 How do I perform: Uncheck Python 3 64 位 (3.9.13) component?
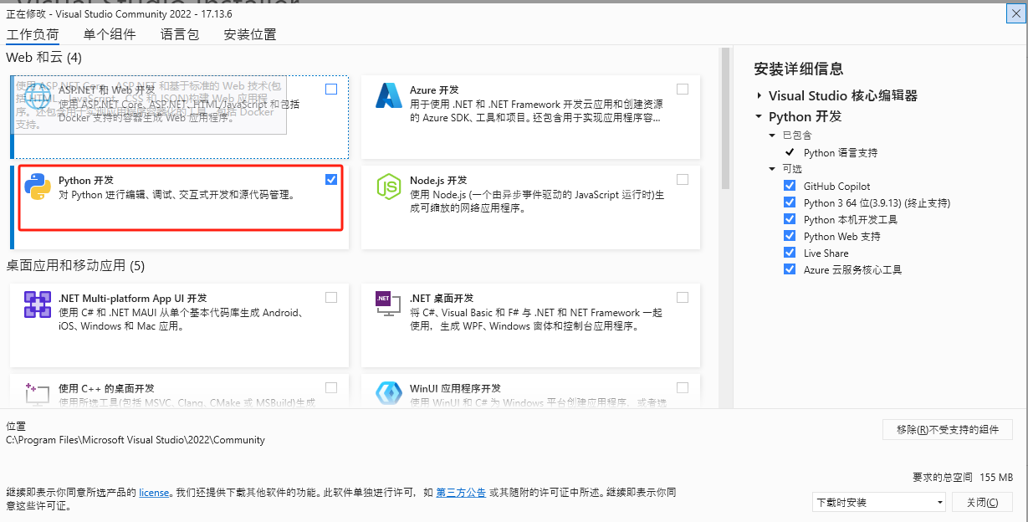(x=790, y=202)
